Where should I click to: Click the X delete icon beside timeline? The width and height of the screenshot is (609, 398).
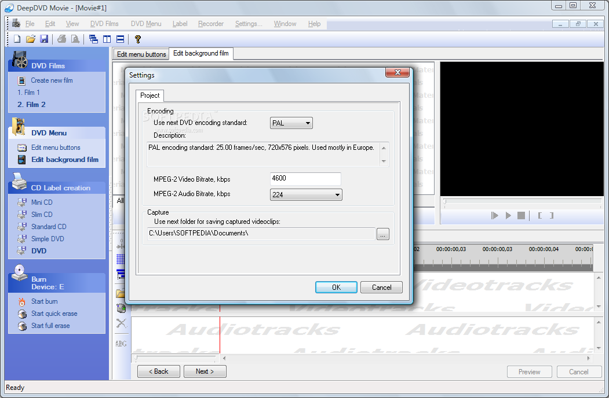click(121, 323)
